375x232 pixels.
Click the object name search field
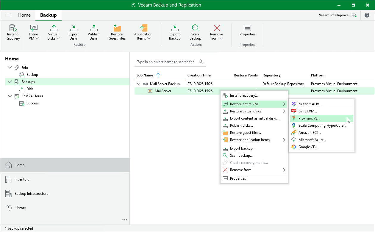(x=165, y=62)
